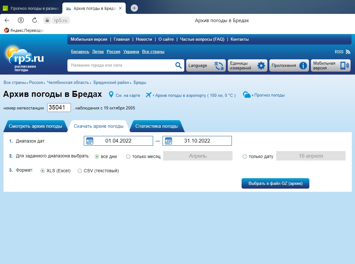Open the 16 апреля date dropdown
The image size is (355, 264).
311,156
